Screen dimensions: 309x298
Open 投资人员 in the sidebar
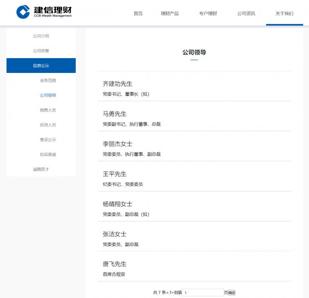coord(48,125)
